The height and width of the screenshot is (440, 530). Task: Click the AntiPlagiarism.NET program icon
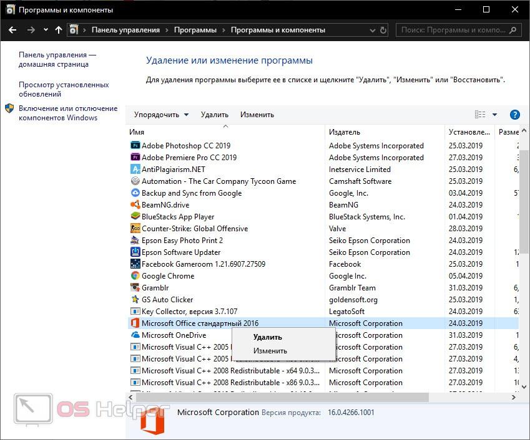(135, 169)
